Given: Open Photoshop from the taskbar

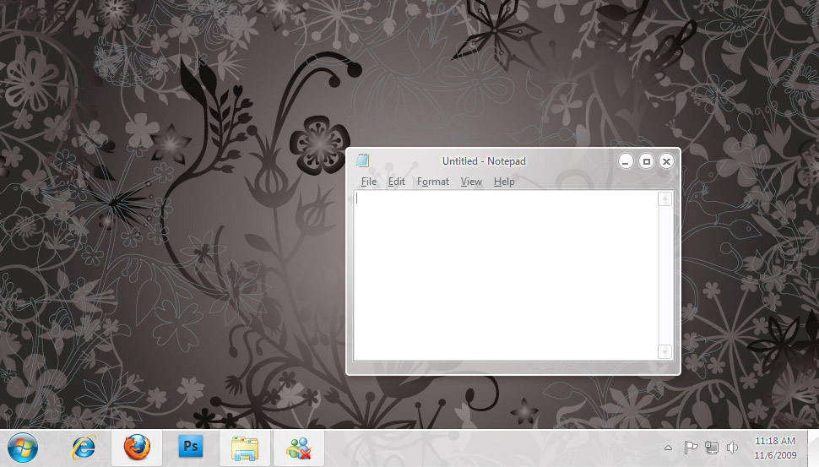Looking at the screenshot, I should (191, 447).
